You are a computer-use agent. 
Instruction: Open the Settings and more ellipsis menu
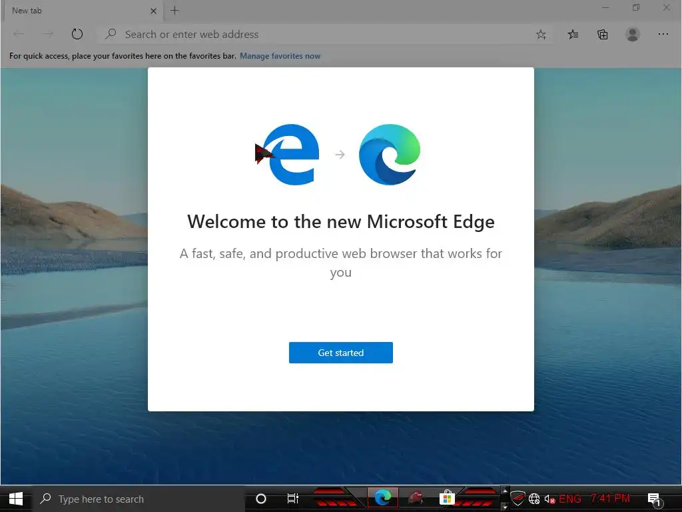[x=663, y=34]
